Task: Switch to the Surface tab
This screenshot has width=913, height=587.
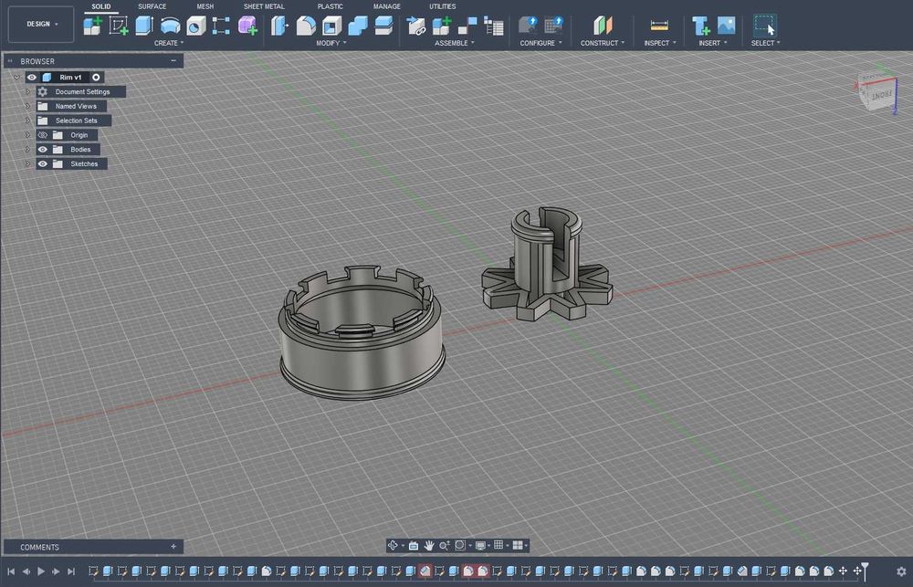Action: 152,6
